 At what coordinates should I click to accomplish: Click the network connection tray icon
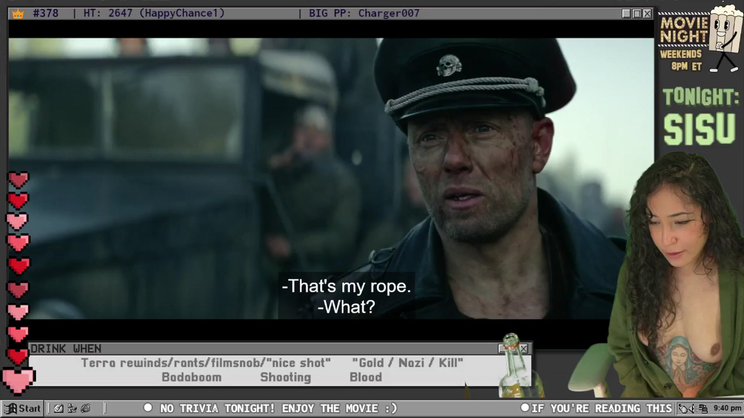click(703, 408)
